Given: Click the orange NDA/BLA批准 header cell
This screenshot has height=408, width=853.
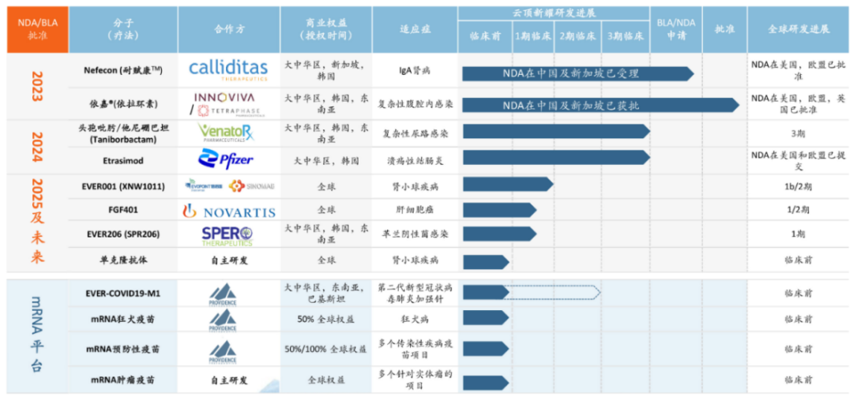Looking at the screenshot, I should tap(37, 29).
